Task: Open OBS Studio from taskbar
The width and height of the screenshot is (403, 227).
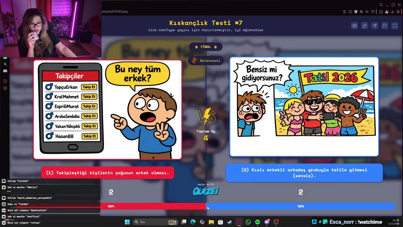Action: (276, 222)
